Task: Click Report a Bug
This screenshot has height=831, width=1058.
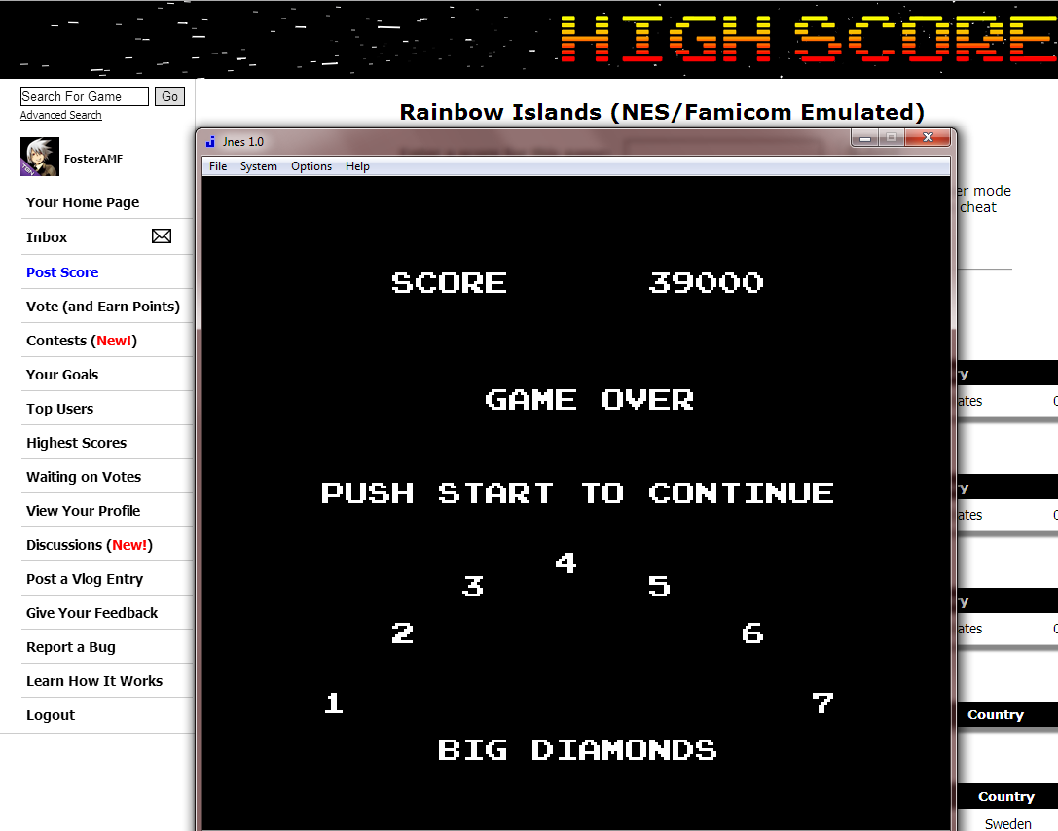Action: tap(71, 647)
